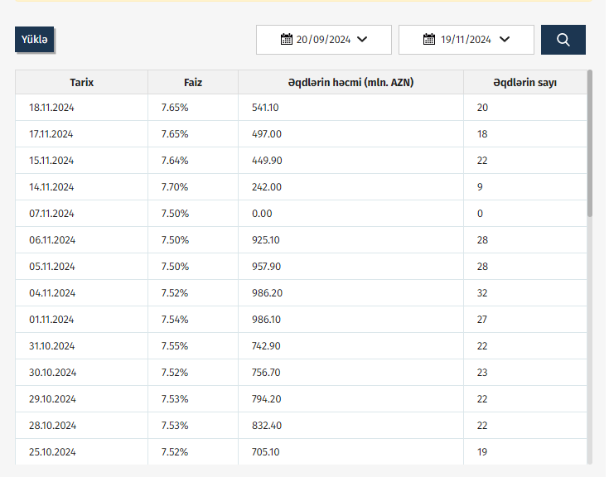Click the 7.70% rate cell
609x477 pixels.
(x=175, y=187)
